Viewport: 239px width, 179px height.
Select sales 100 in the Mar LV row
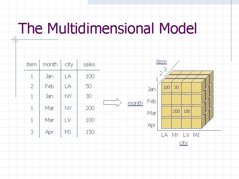coord(90,120)
